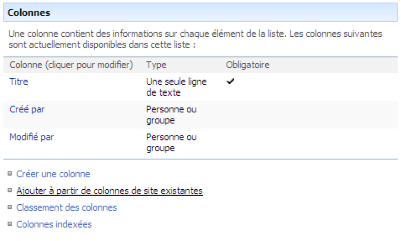Image resolution: width=401 pixels, height=241 pixels.
Task: Click the Colonne (cliquer pour modifier) header
Action: [71, 65]
